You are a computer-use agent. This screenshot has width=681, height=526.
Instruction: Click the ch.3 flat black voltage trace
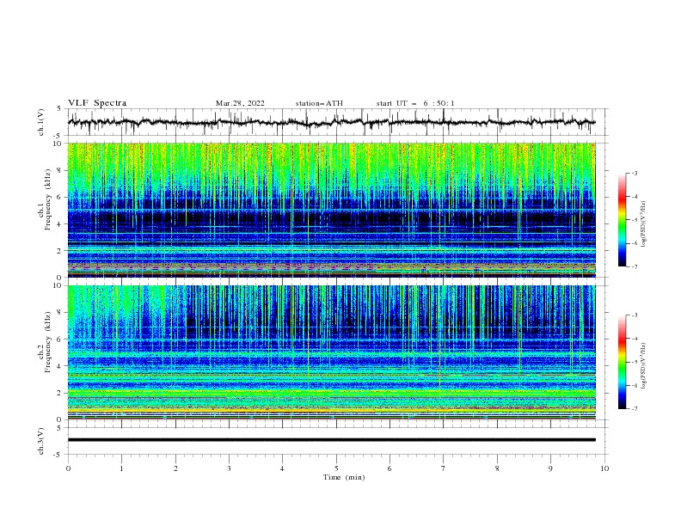coord(331,440)
